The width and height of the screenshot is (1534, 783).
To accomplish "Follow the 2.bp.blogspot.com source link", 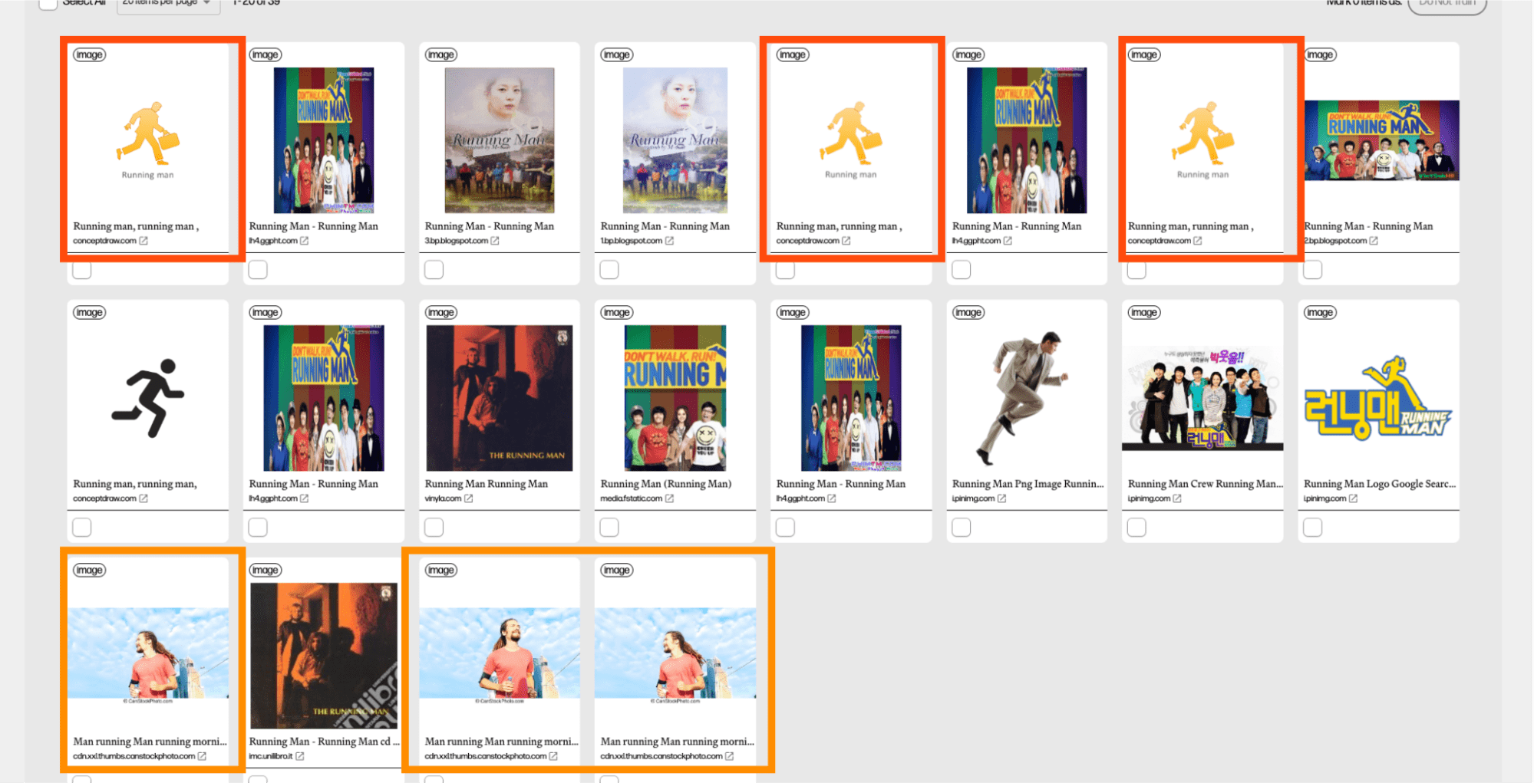I will pyautogui.click(x=1335, y=241).
